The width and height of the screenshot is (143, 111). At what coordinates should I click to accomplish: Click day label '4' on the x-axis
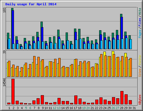pyautogui.click(x=22, y=108)
